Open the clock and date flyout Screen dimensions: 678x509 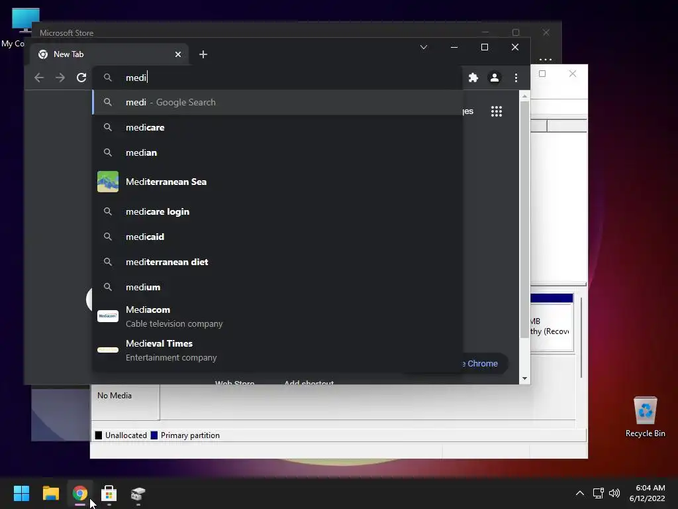coord(648,493)
